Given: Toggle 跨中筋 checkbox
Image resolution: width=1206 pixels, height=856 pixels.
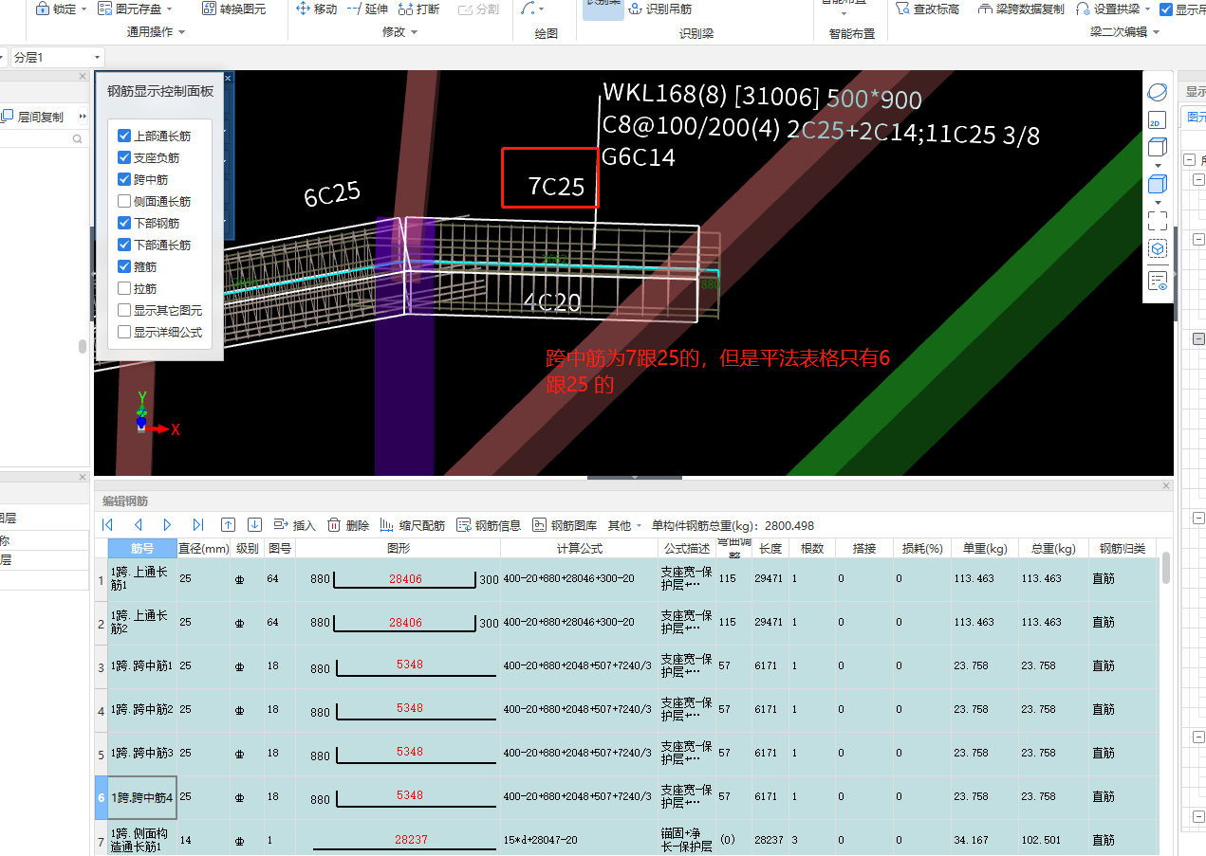Looking at the screenshot, I should [124, 180].
